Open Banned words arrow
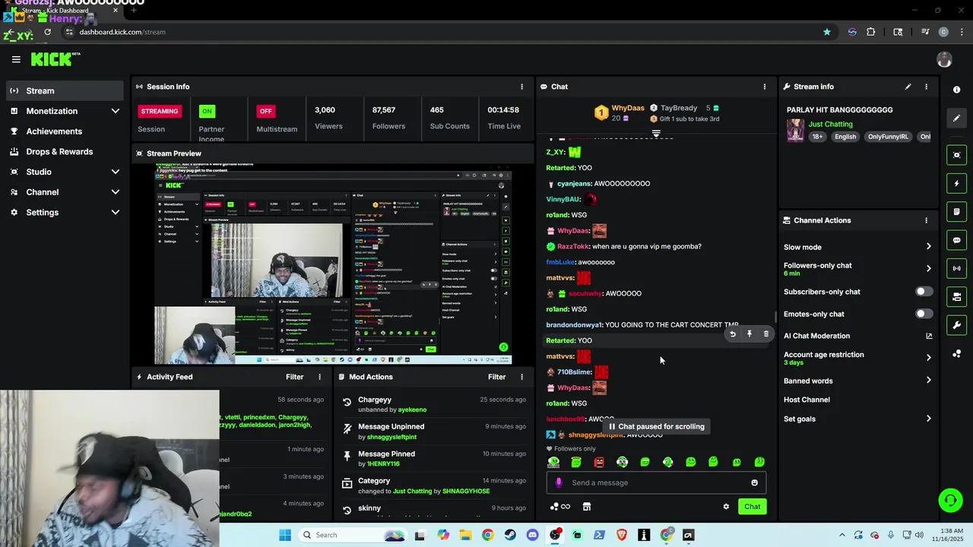 click(928, 381)
